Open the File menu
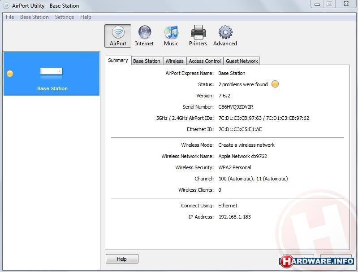The height and width of the screenshot is (272, 358). (10, 17)
